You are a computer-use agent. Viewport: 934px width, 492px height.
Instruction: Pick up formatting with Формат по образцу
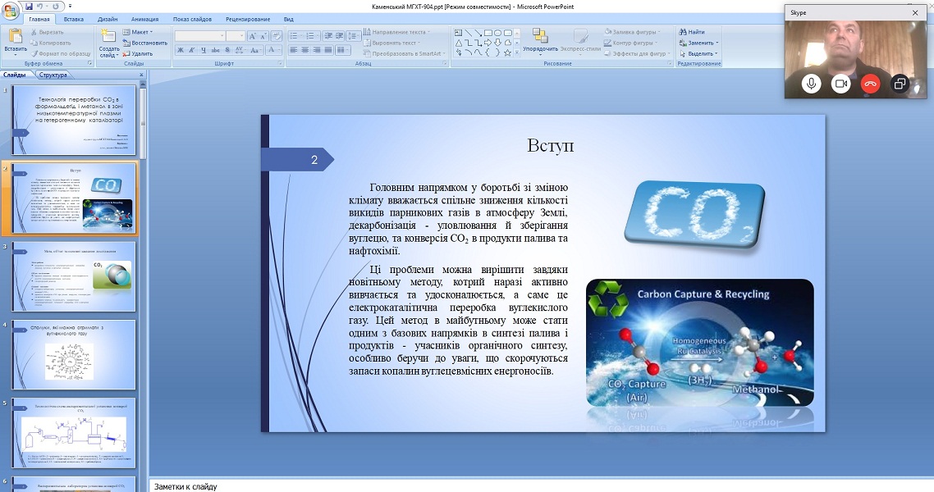(x=61, y=53)
